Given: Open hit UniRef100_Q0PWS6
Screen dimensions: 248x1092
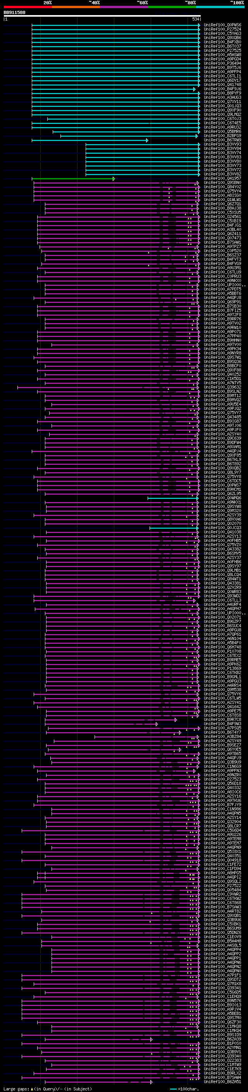Looking at the screenshot, I should click(x=222, y=25).
